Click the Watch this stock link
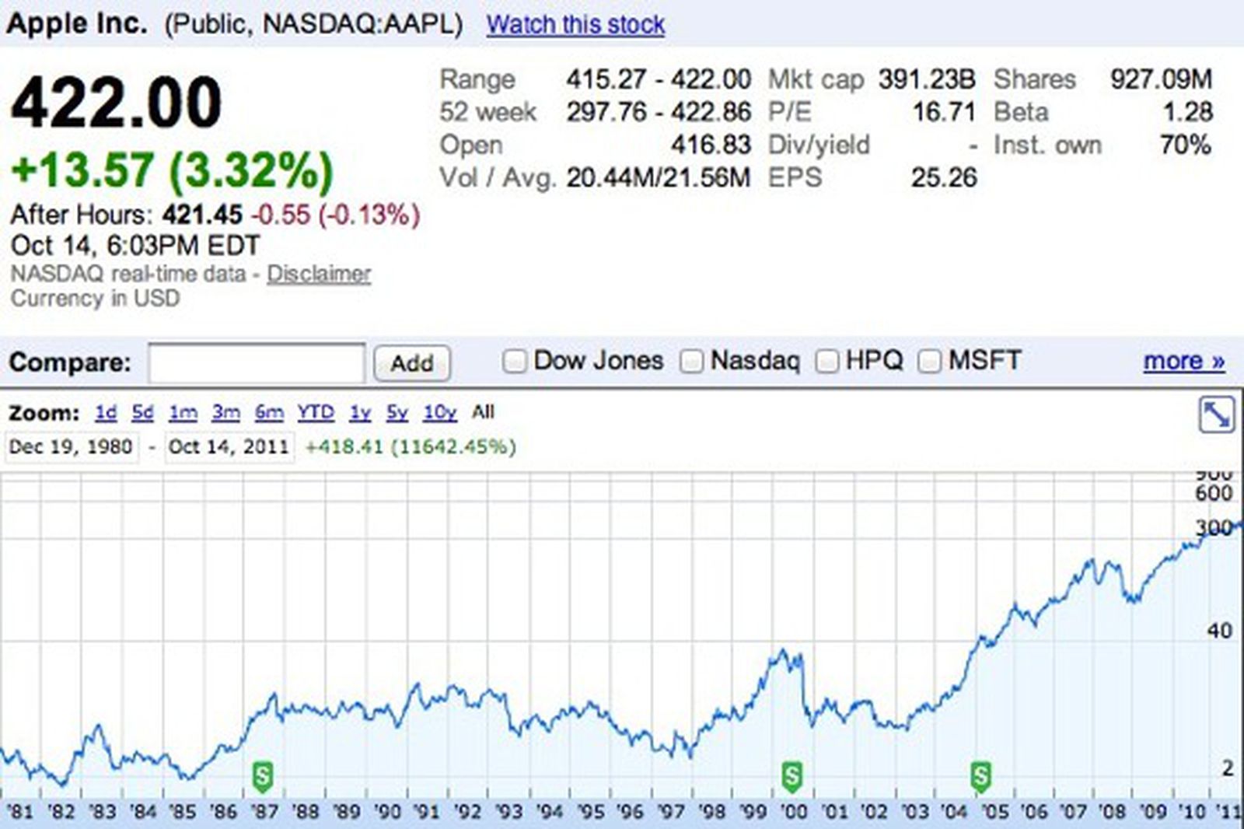The height and width of the screenshot is (829, 1244). click(575, 24)
